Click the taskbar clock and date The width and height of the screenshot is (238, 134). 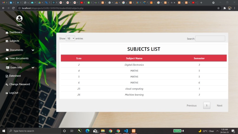[224, 131]
